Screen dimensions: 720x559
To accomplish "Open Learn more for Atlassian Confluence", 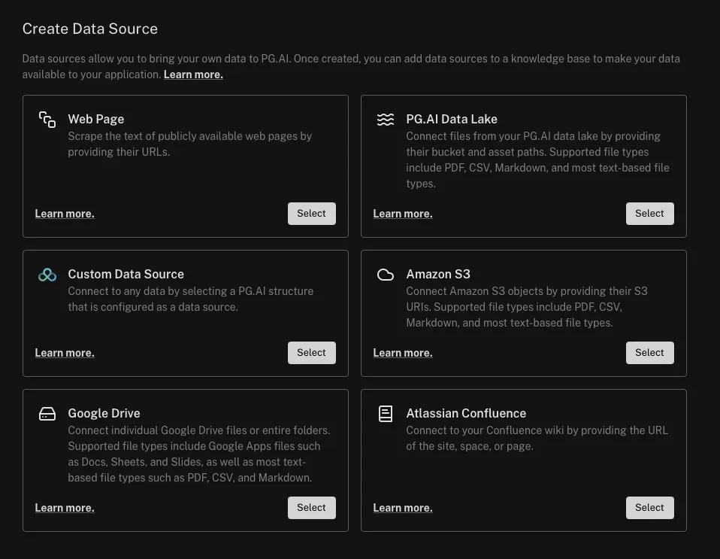I will pyautogui.click(x=403, y=508).
